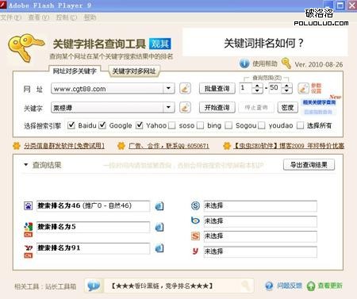This screenshot has height=299, width=357.
Task: Open the 查看 menu
Action: 39,17
